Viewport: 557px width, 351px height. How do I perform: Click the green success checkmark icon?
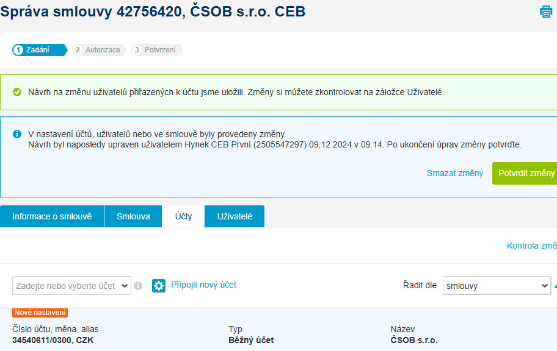(17, 92)
